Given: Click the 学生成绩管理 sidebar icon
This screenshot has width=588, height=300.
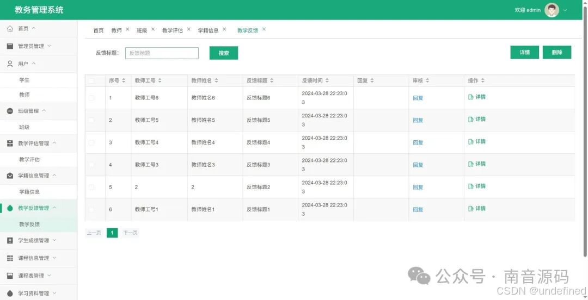Looking at the screenshot, I should (x=10, y=240).
